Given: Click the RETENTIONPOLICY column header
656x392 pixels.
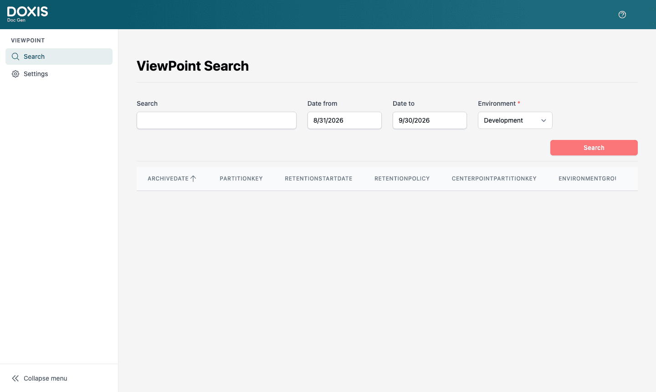Looking at the screenshot, I should tap(402, 179).
